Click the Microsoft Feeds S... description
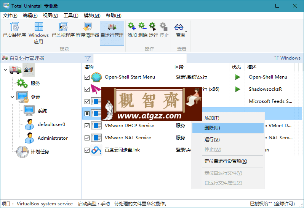The width and height of the screenshot is (304, 208). 270,101
